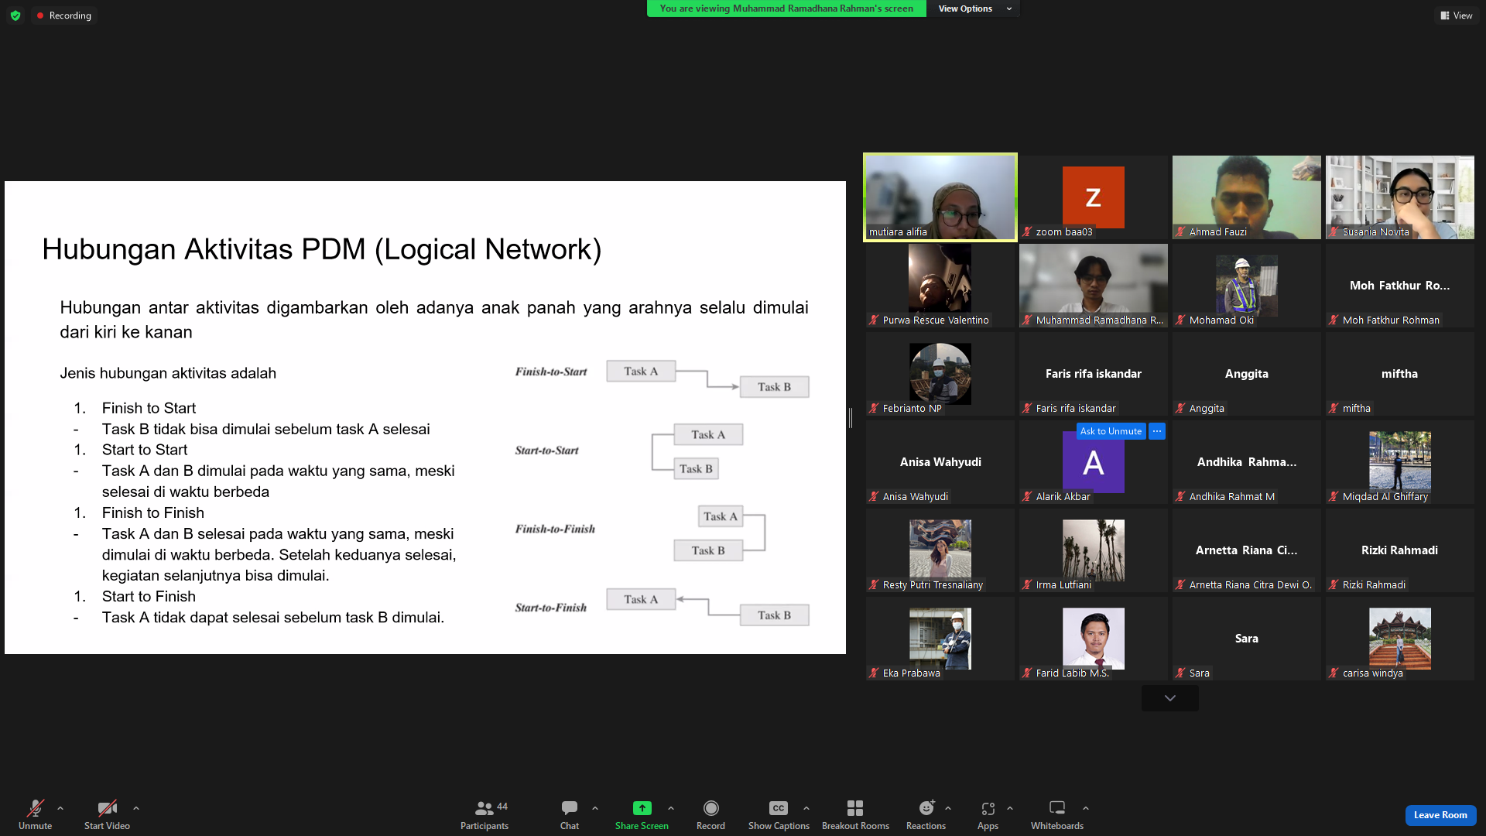This screenshot has width=1486, height=836.
Task: Select Mohamad Oki's tile
Action: click(x=1247, y=286)
